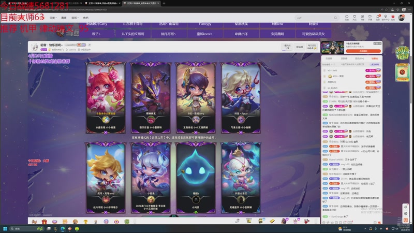Click the pink-haired champion card in the stream
The width and height of the screenshot is (414, 233).
106,97
